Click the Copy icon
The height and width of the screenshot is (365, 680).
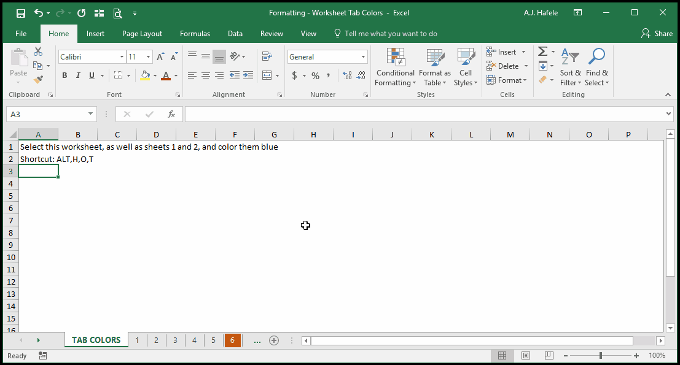click(x=37, y=66)
